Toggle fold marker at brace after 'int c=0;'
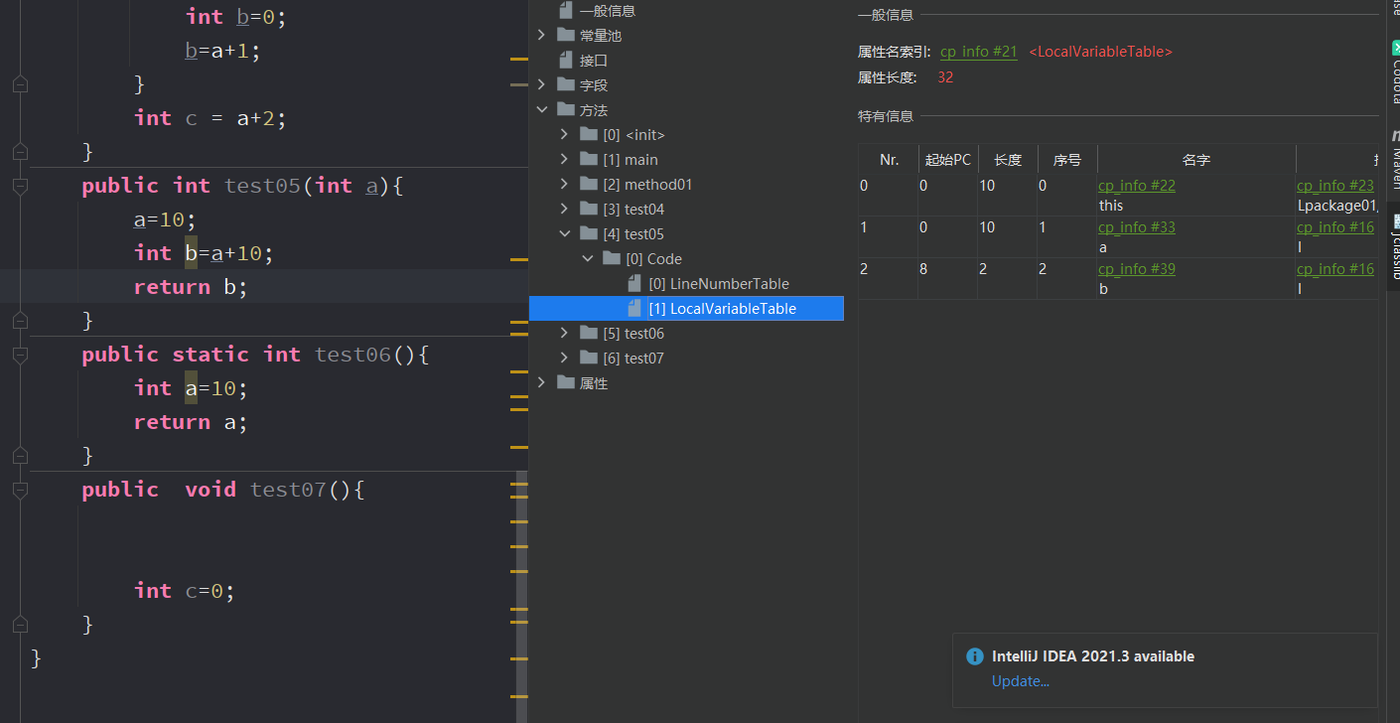The width and height of the screenshot is (1400, 723). coord(20,625)
